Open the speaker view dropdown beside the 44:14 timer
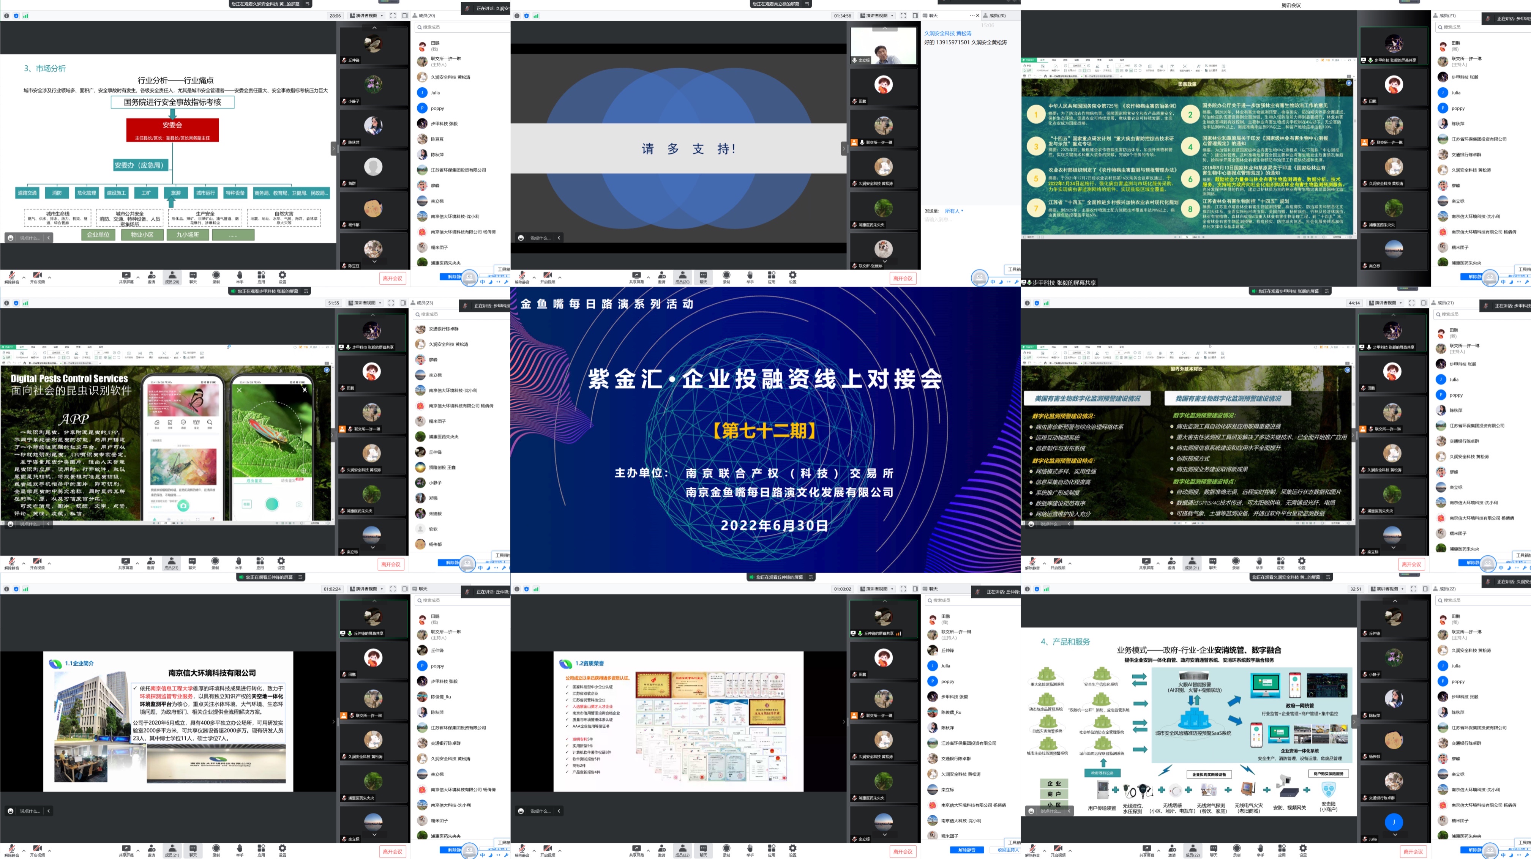The height and width of the screenshot is (859, 1531). [x=1386, y=303]
